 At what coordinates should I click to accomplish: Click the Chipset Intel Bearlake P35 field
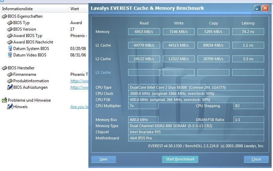pyautogui.click(x=196, y=132)
